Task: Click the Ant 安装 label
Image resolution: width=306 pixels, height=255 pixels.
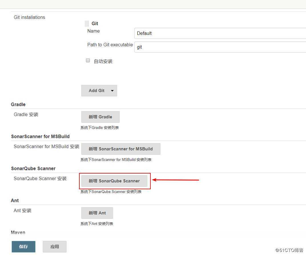Action: pyautogui.click(x=23, y=211)
